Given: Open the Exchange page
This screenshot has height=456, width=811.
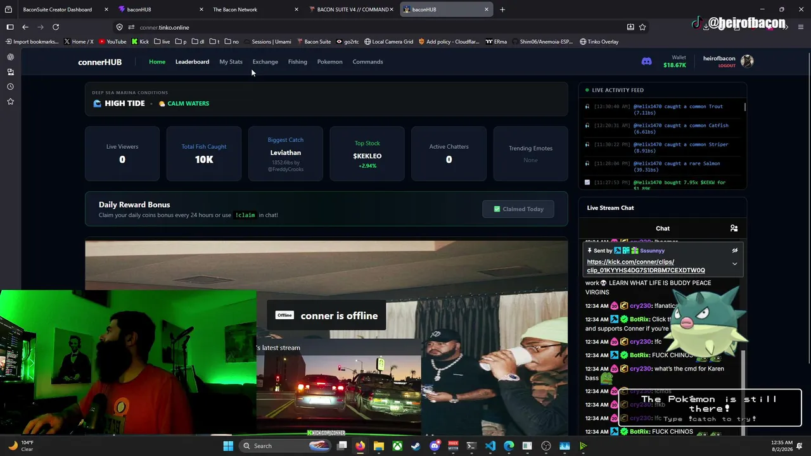Looking at the screenshot, I should (265, 62).
